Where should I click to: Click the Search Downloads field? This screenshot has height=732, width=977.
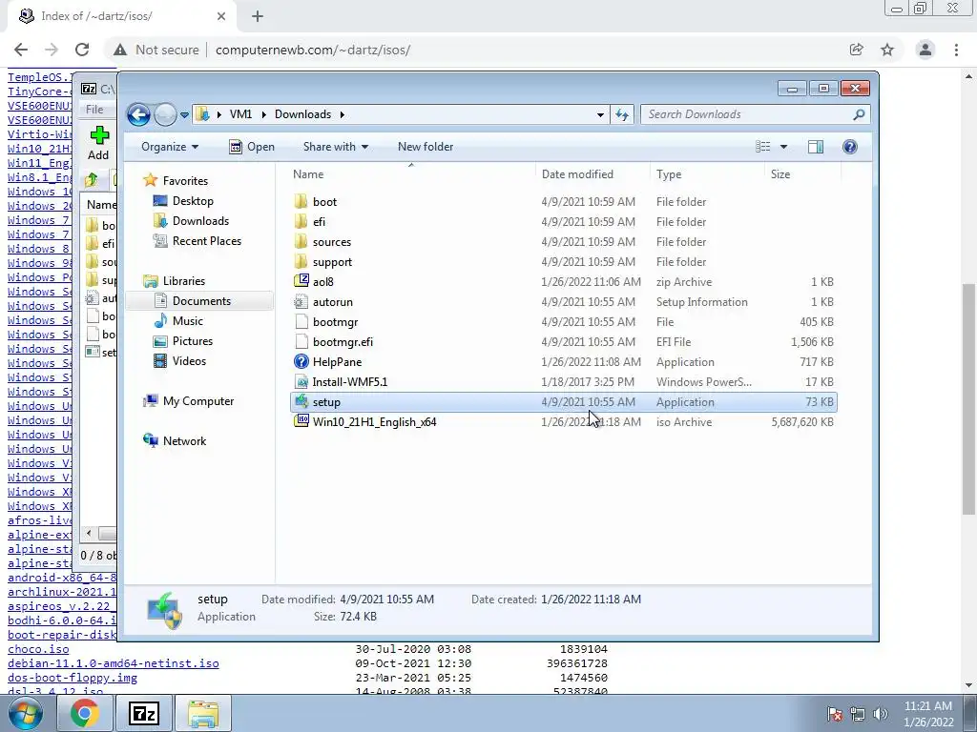(x=756, y=114)
